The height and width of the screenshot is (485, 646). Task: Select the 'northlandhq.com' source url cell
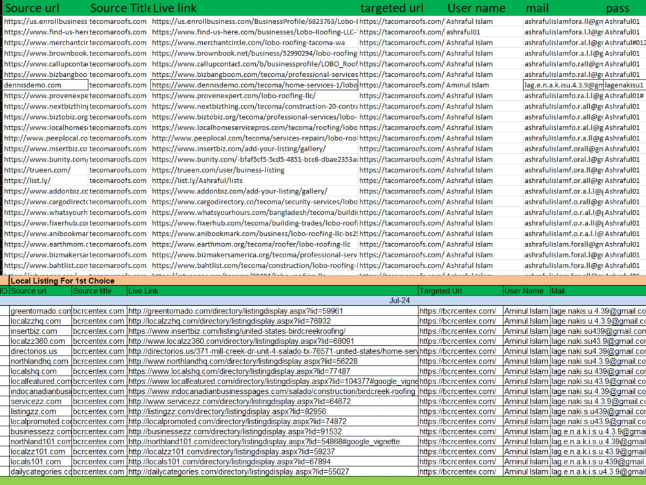coord(40,361)
